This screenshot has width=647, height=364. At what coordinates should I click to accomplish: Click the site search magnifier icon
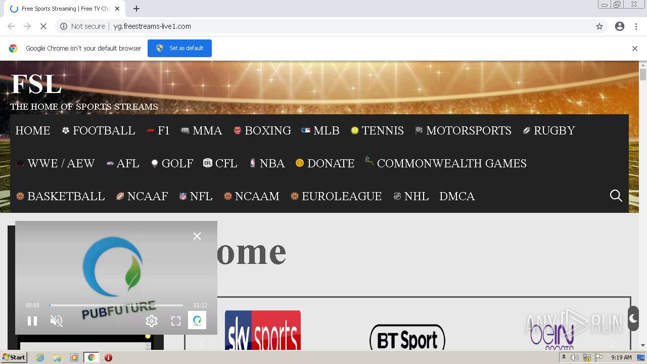(x=616, y=196)
